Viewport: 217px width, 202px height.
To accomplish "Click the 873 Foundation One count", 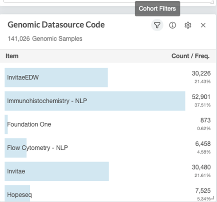I will [205, 120].
